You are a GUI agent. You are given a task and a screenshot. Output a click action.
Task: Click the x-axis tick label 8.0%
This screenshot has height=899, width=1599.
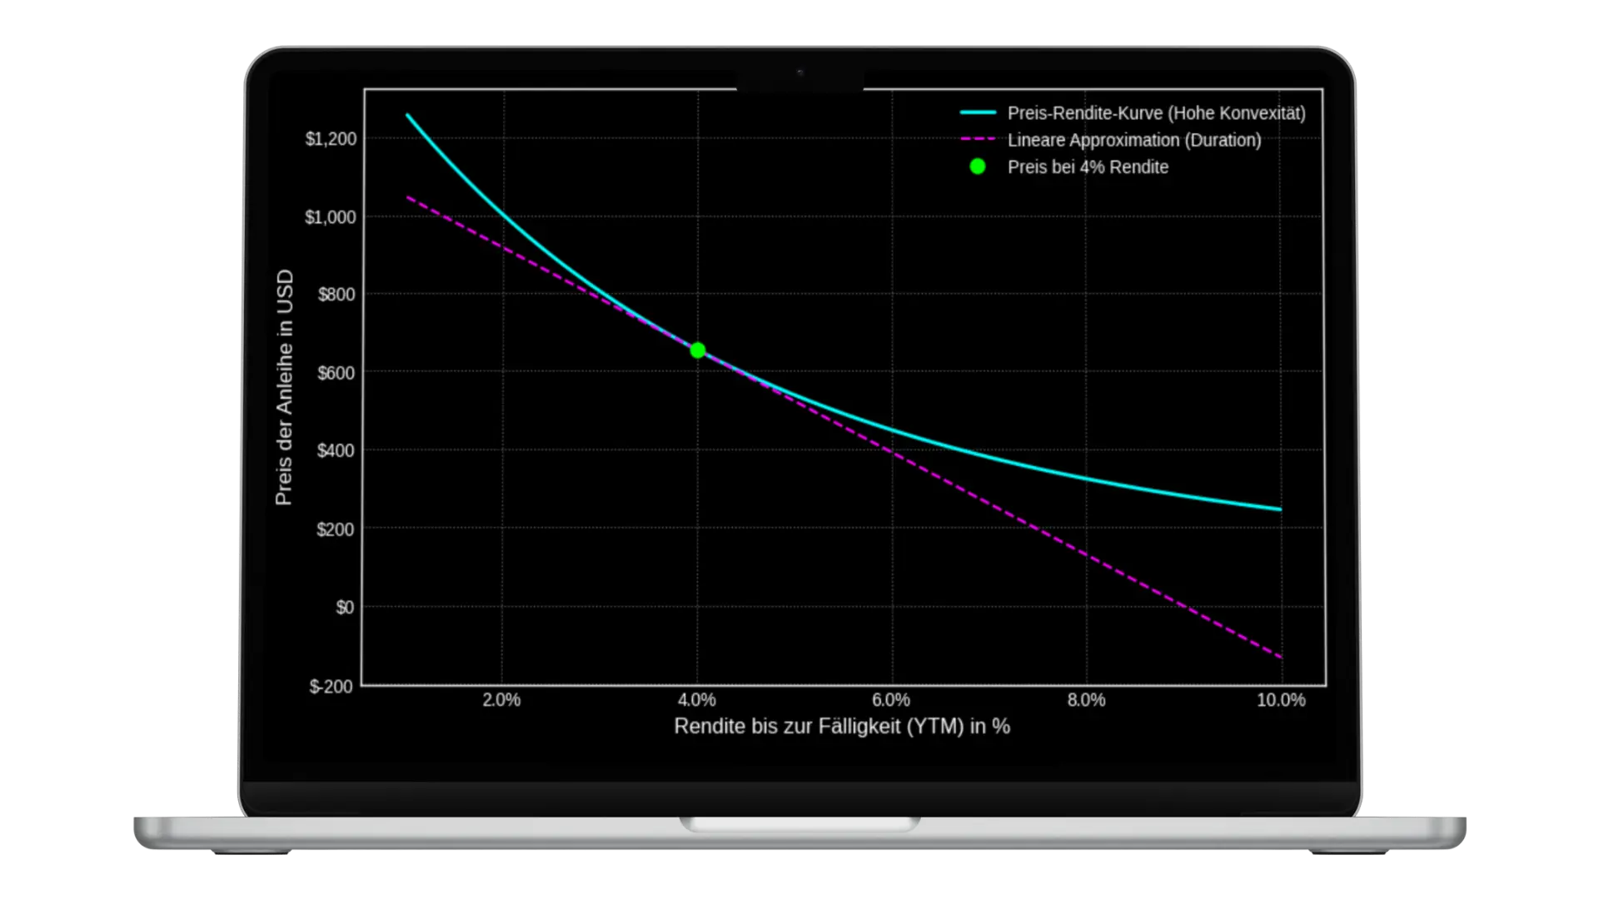pos(1086,701)
